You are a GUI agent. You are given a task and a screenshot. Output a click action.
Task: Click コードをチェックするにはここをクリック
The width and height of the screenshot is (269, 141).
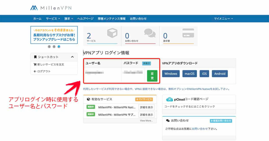[x=190, y=107]
